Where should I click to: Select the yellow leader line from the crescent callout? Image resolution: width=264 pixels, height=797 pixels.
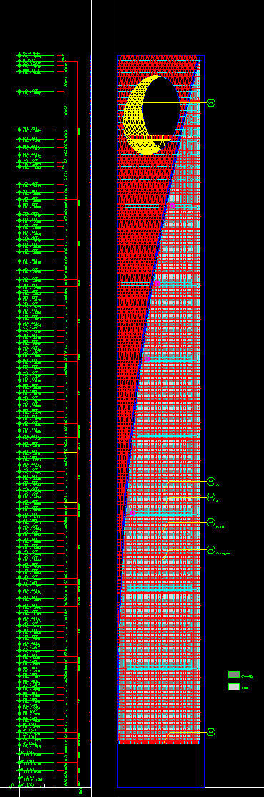coord(175,102)
